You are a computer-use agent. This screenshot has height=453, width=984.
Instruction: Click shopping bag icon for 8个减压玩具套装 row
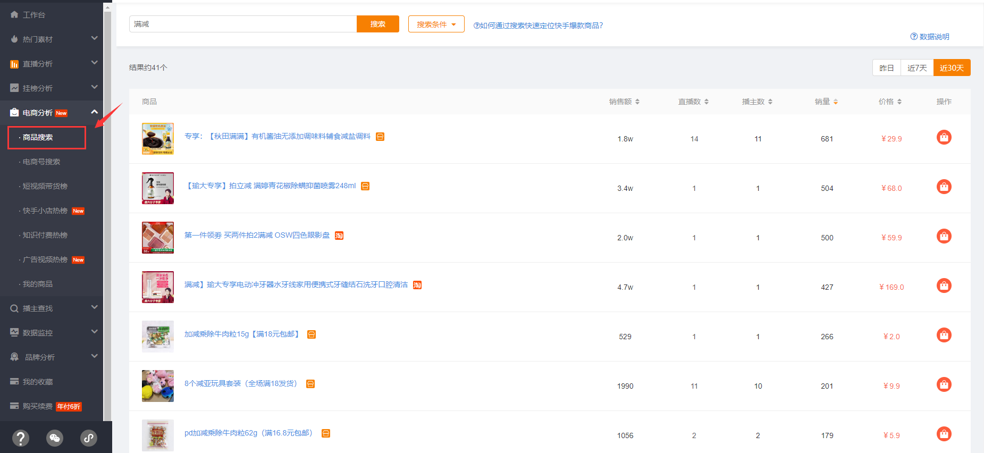pos(944,384)
